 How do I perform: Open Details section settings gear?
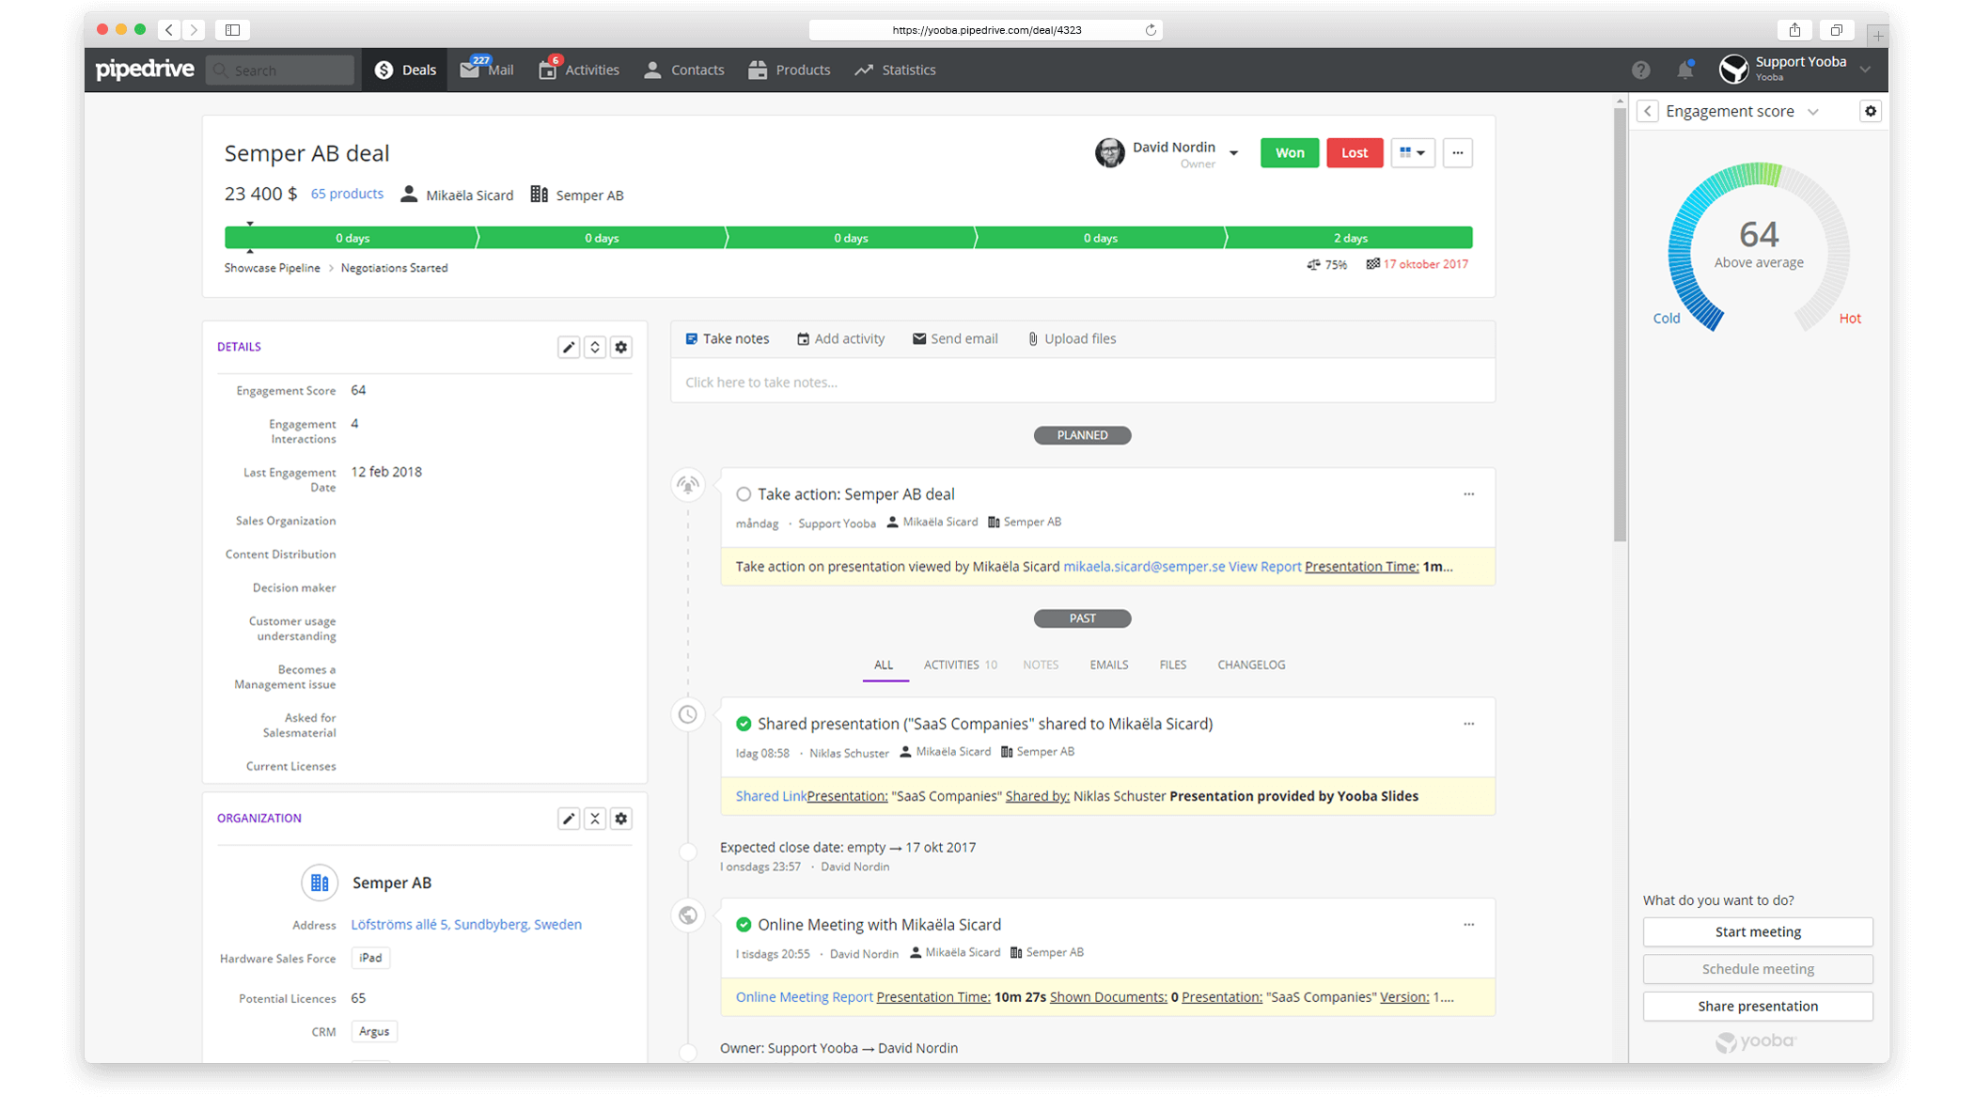[621, 347]
